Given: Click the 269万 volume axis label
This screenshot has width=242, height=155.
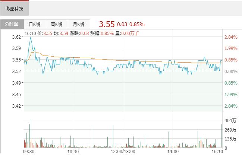Looking at the screenshot, I should tap(230, 130).
